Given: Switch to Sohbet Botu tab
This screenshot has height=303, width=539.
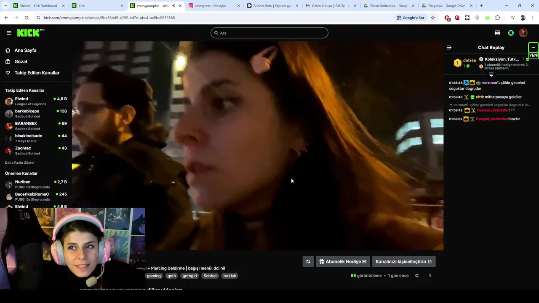Looking at the screenshot, I should coord(272,6).
